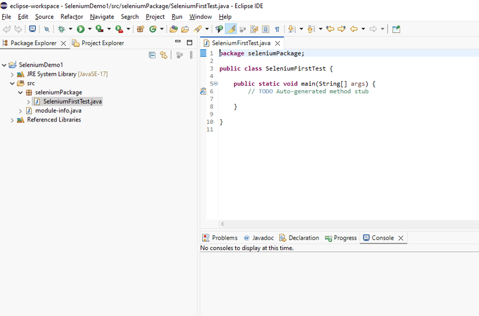Click the green Run button in toolbar

tap(81, 29)
